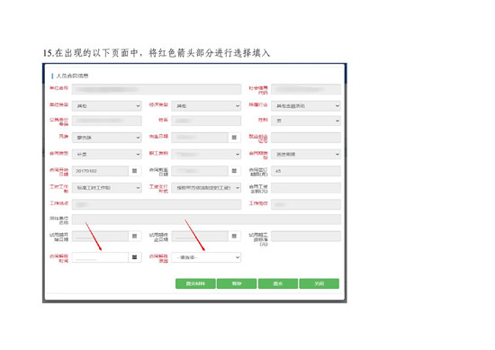This screenshot has width=495, height=350.
Task: Expand the 民族 dropdown
Action: 107,138
